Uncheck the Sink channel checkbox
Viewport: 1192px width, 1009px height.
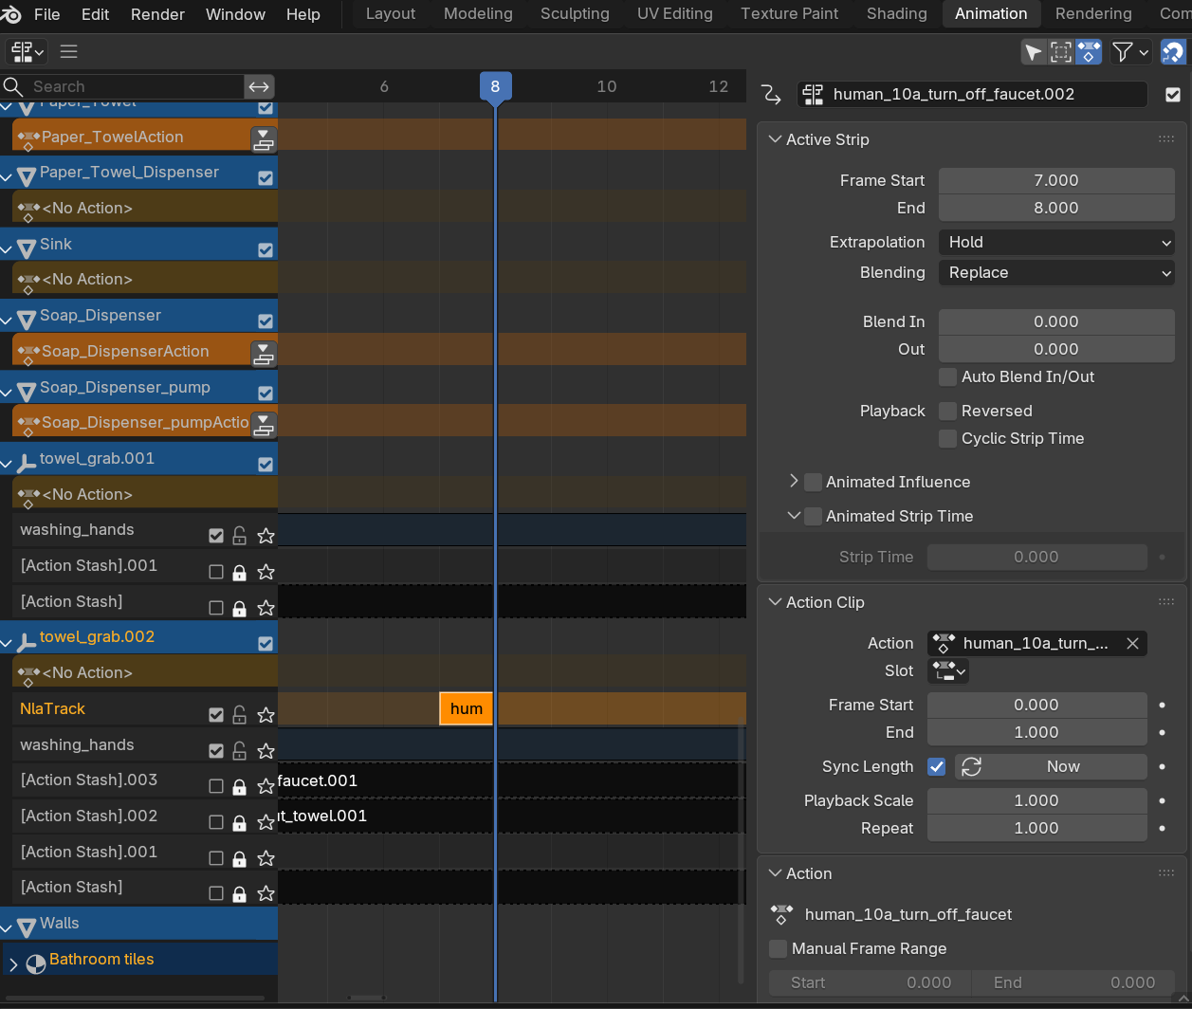click(266, 250)
